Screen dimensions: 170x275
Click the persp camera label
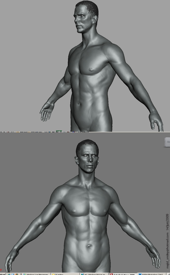[59, 131]
